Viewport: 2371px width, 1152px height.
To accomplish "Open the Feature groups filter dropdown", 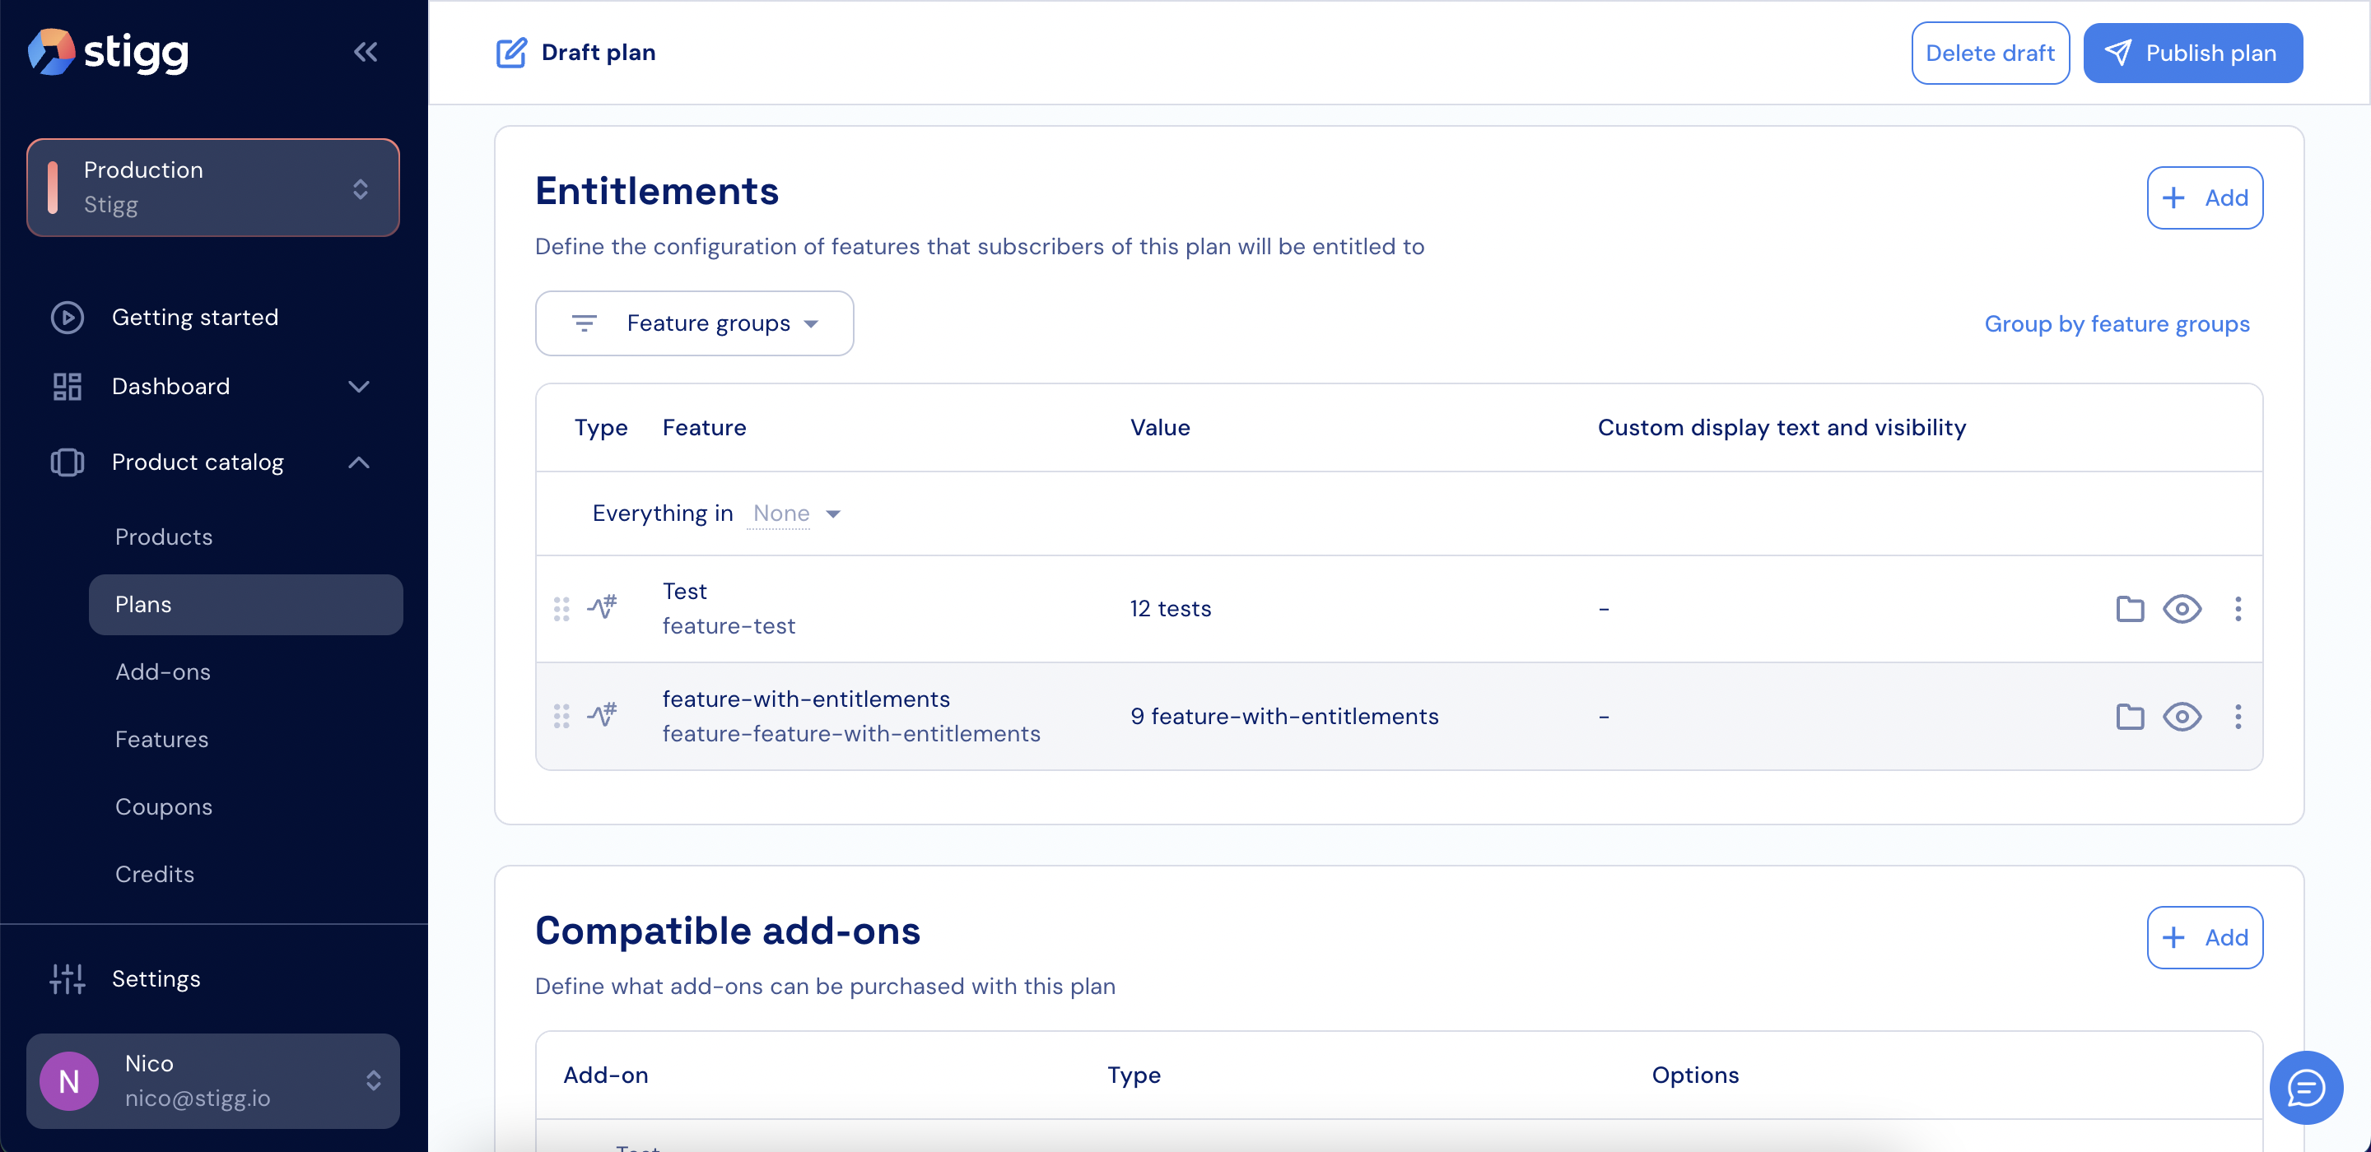I will click(694, 323).
